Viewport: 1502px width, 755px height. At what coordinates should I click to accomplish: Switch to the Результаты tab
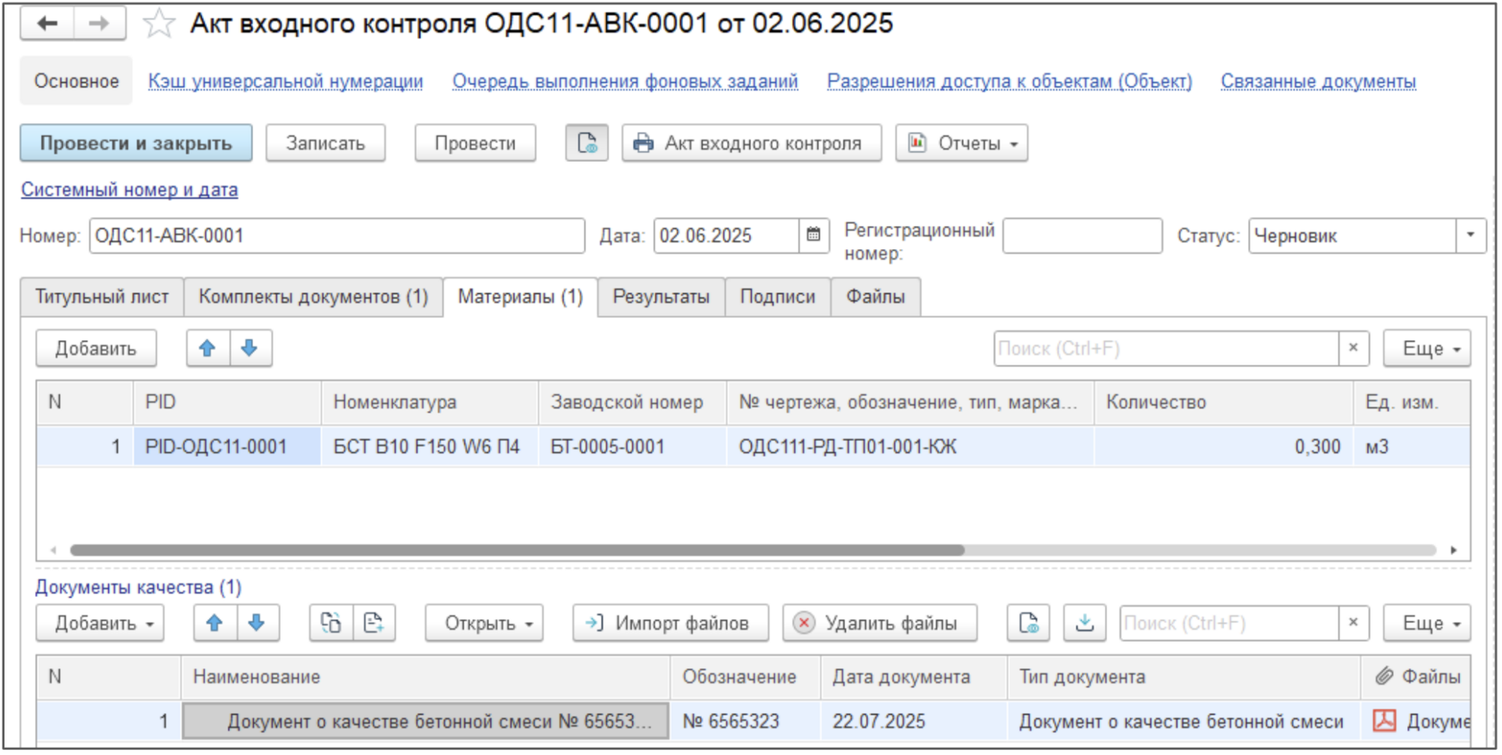pos(661,297)
